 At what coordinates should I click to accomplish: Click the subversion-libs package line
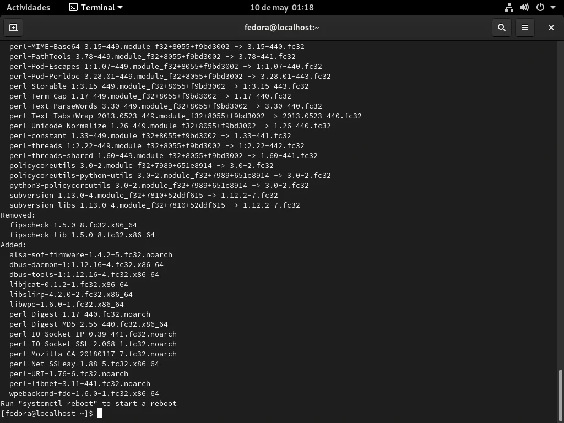tap(154, 205)
